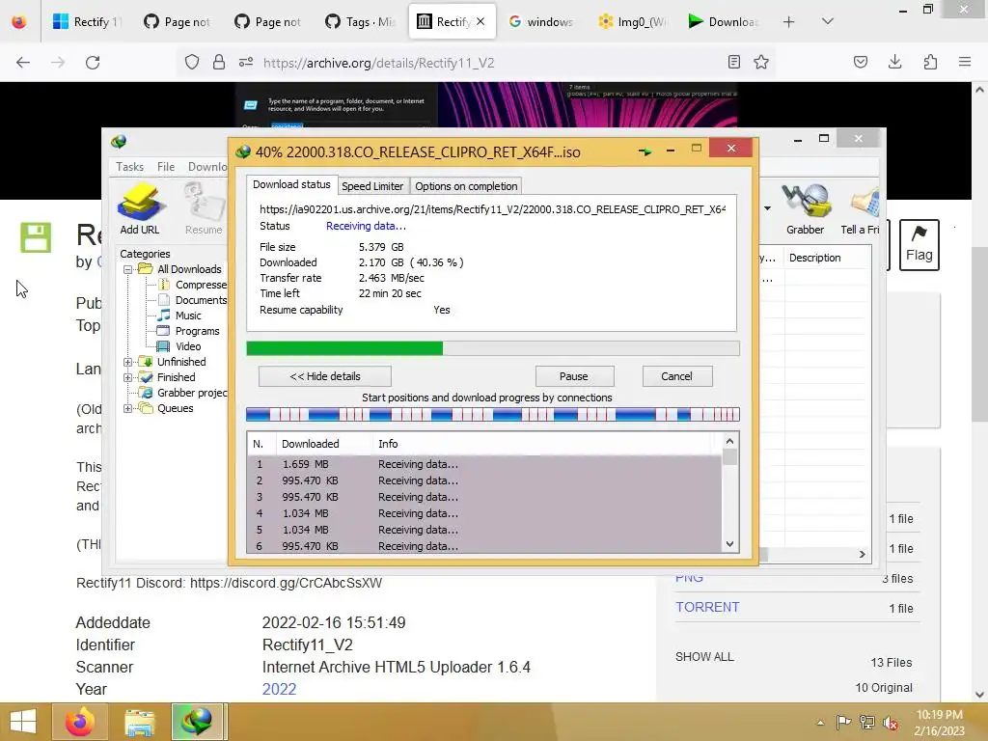This screenshot has height=741, width=988.
Task: Click the Resume toolbar icon in IDM
Action: [x=204, y=208]
